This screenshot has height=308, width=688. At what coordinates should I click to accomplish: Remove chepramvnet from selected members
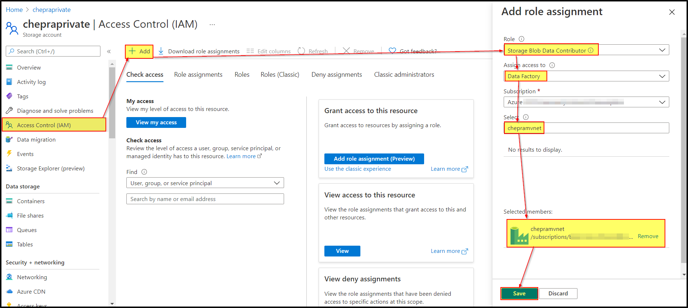tap(648, 236)
